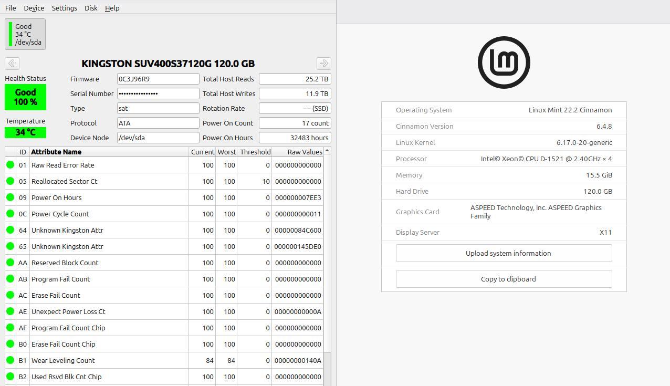Click green status dot for Erase Fail Count row AC
This screenshot has height=386, width=670.
pyautogui.click(x=10, y=295)
